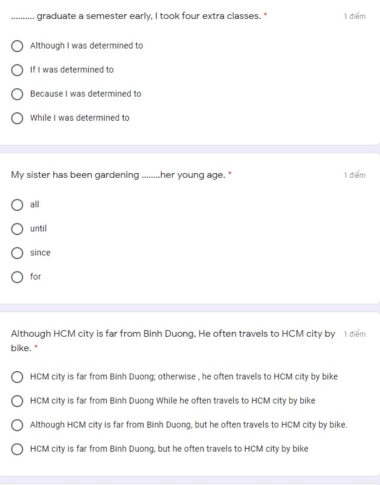The width and height of the screenshot is (380, 485).
Task: Click the 'Although HCM city is far' question text
Action: (173, 341)
